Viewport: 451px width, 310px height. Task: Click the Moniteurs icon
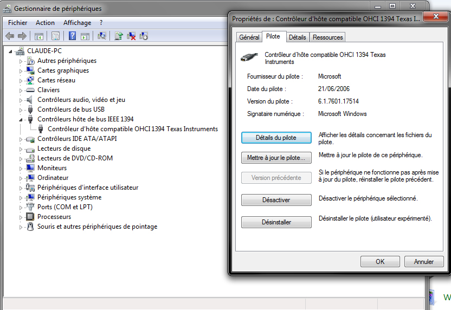pyautogui.click(x=30, y=168)
